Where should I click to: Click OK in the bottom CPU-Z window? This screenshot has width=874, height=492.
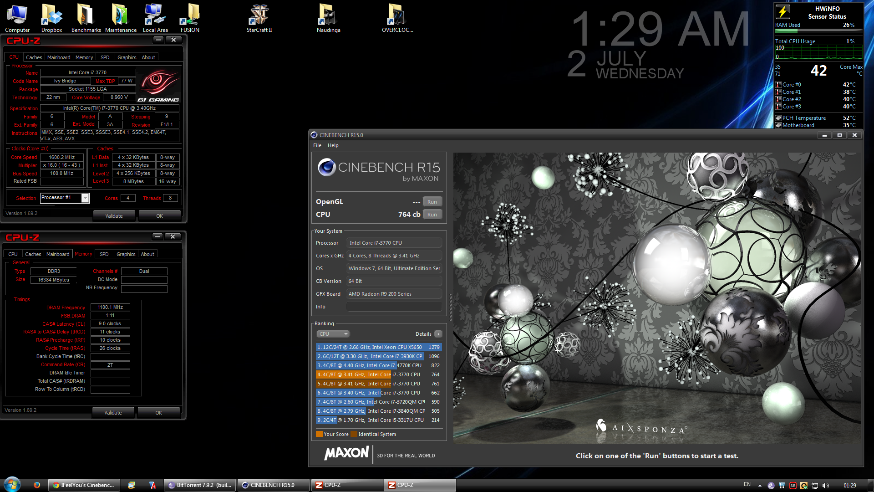[158, 413]
